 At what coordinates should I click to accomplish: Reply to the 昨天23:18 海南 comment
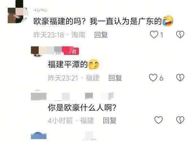click(x=101, y=35)
